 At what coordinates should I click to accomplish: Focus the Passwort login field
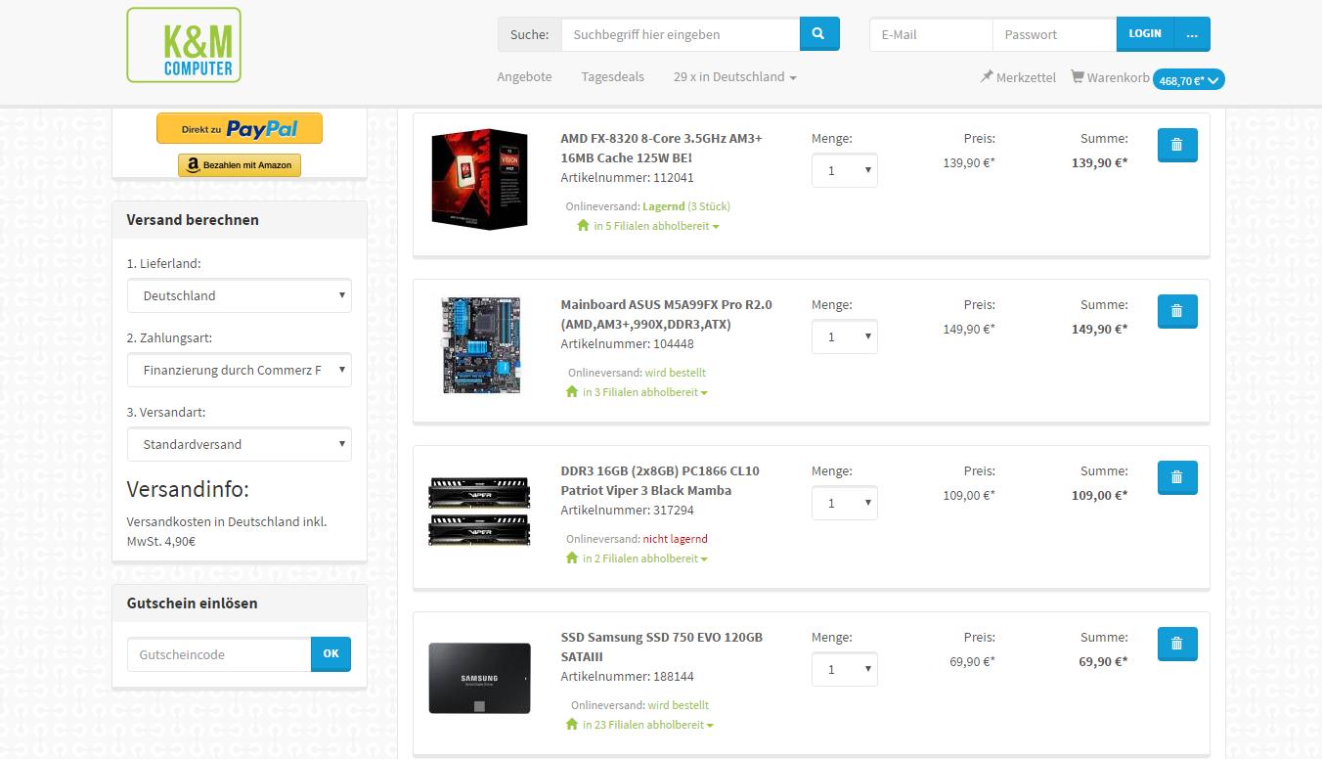coord(1054,34)
